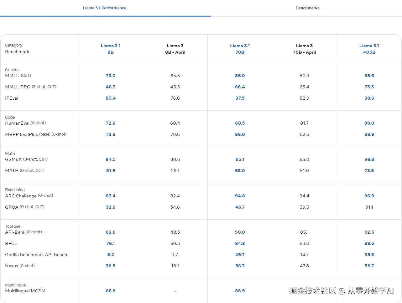Select the 32.8 GPQA score

(x=111, y=207)
